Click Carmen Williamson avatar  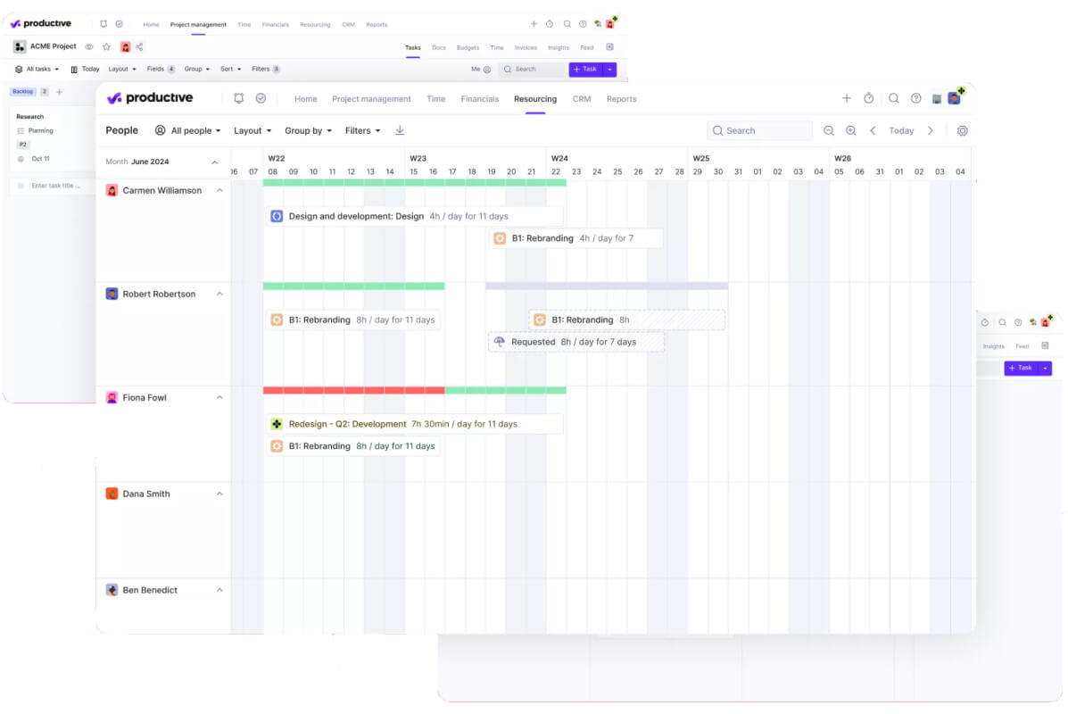pyautogui.click(x=112, y=191)
